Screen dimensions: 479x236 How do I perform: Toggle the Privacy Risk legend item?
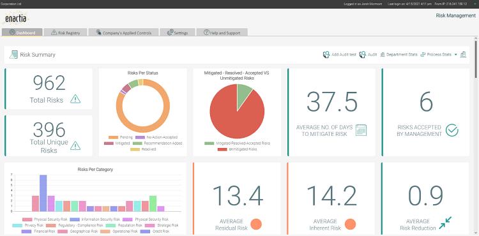click(x=28, y=226)
